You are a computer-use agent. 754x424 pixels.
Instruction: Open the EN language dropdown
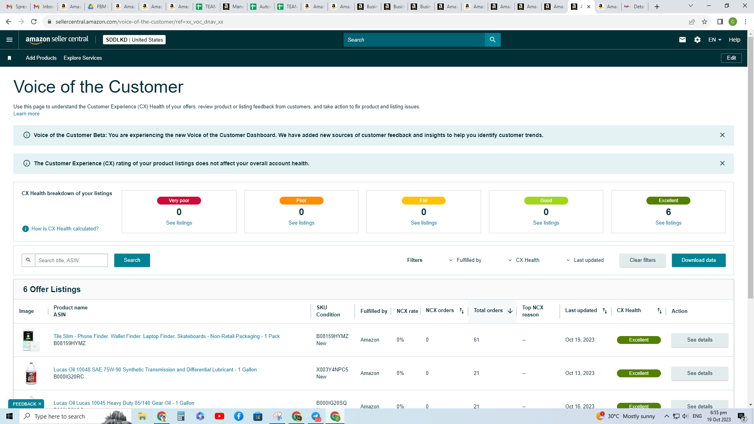[x=715, y=40]
